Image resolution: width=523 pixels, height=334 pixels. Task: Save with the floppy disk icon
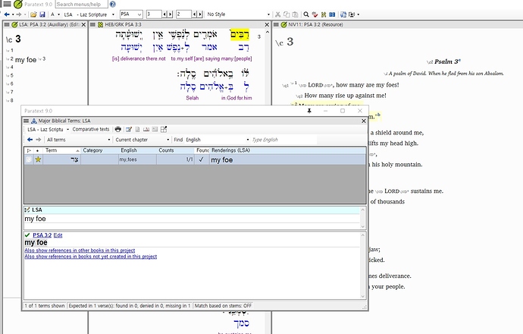(42, 14)
